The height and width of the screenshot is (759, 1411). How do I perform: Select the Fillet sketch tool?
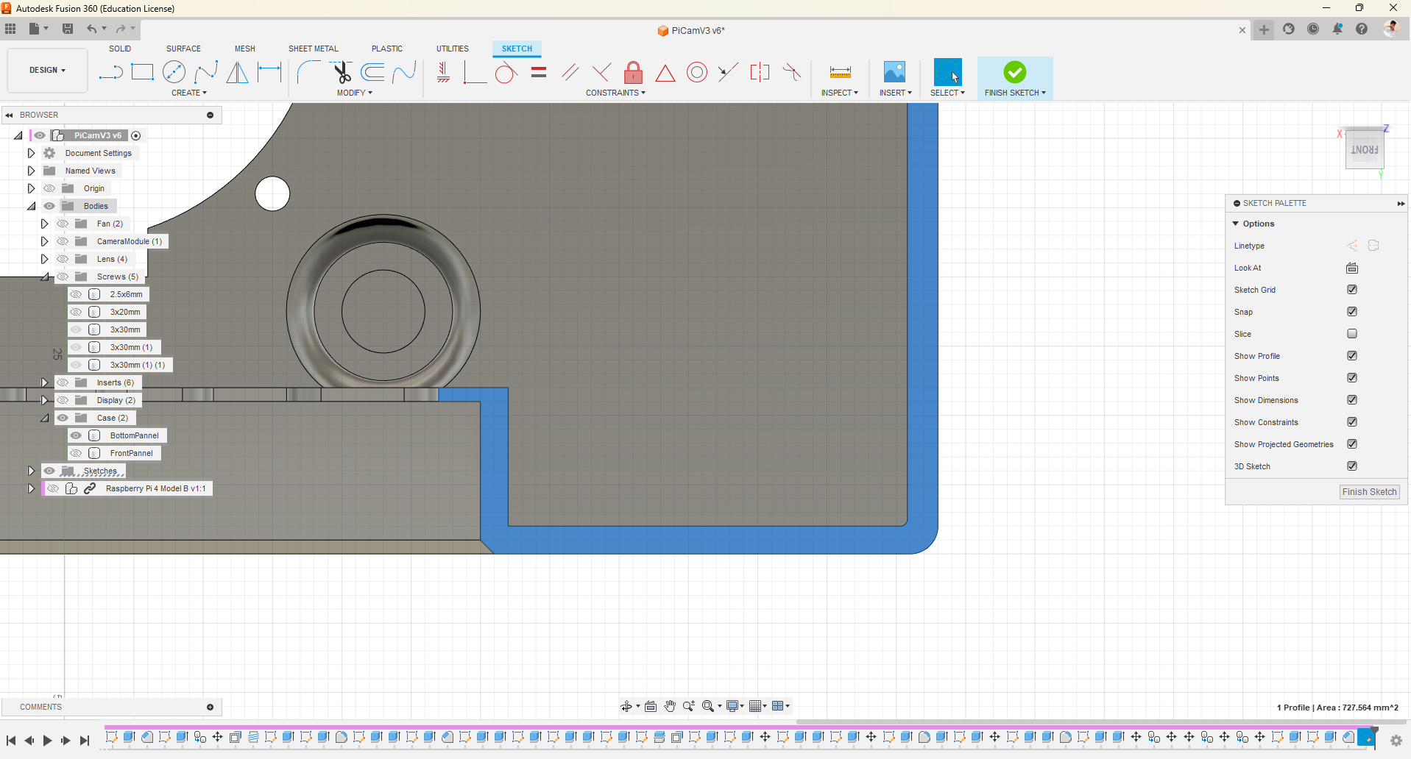click(308, 72)
